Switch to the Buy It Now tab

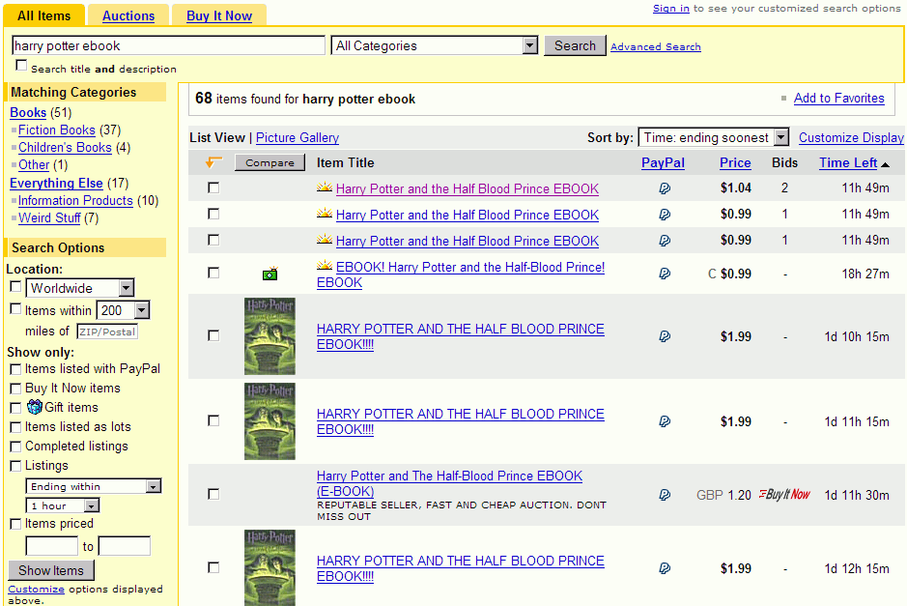[219, 15]
